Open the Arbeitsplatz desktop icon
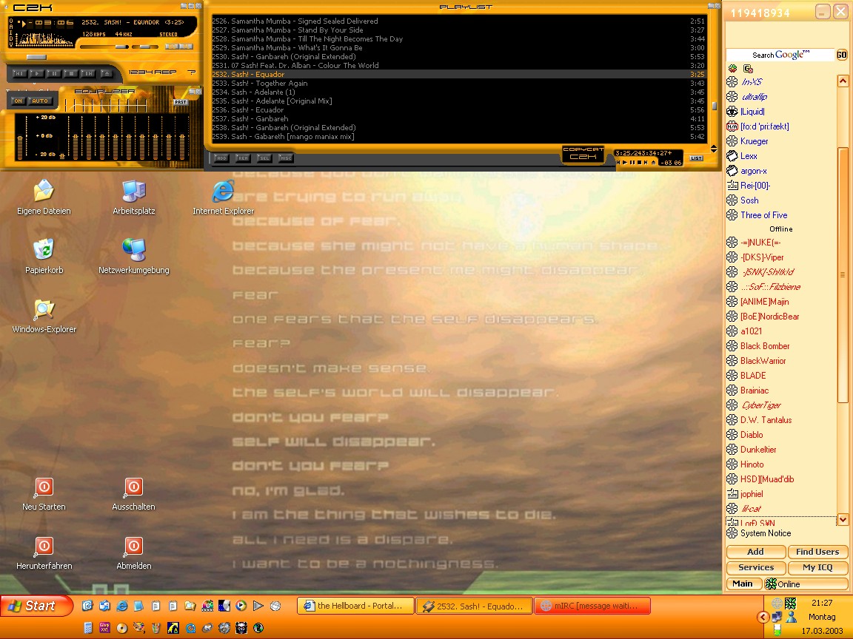The height and width of the screenshot is (639, 853). click(x=133, y=192)
